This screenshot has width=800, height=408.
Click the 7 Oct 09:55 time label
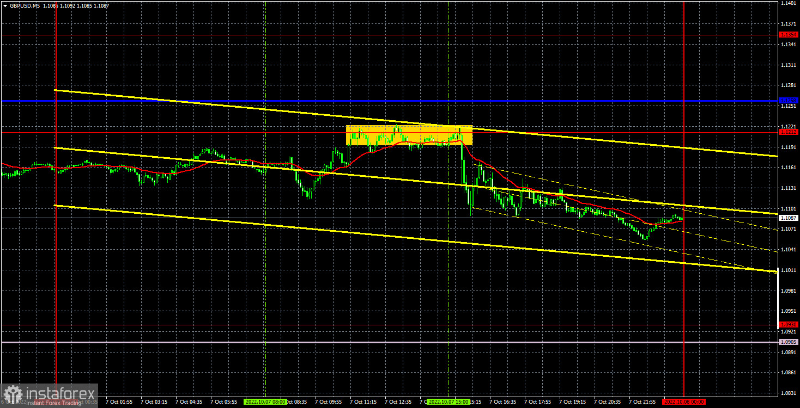[329, 402]
